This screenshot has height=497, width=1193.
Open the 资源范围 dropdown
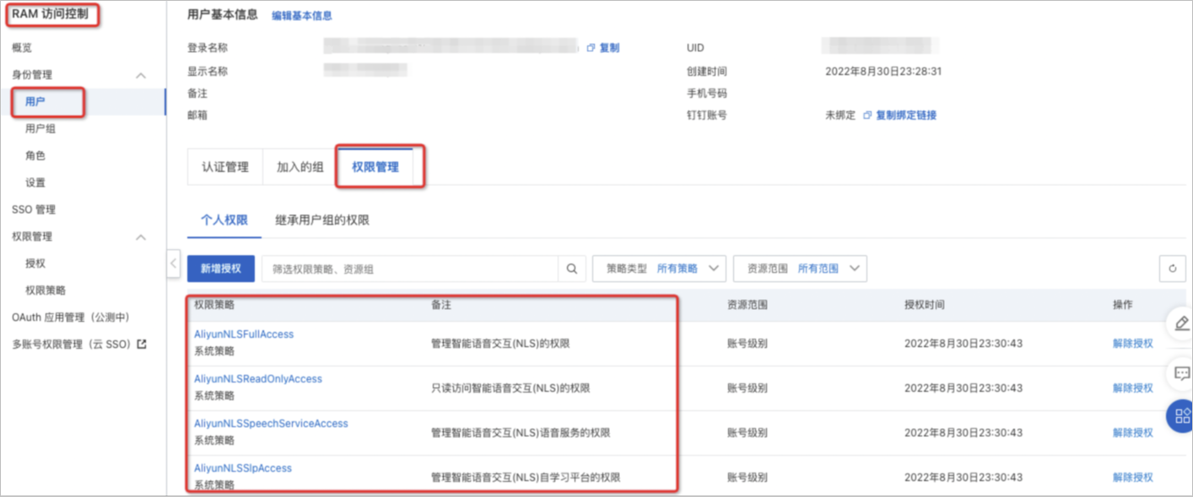coord(801,269)
